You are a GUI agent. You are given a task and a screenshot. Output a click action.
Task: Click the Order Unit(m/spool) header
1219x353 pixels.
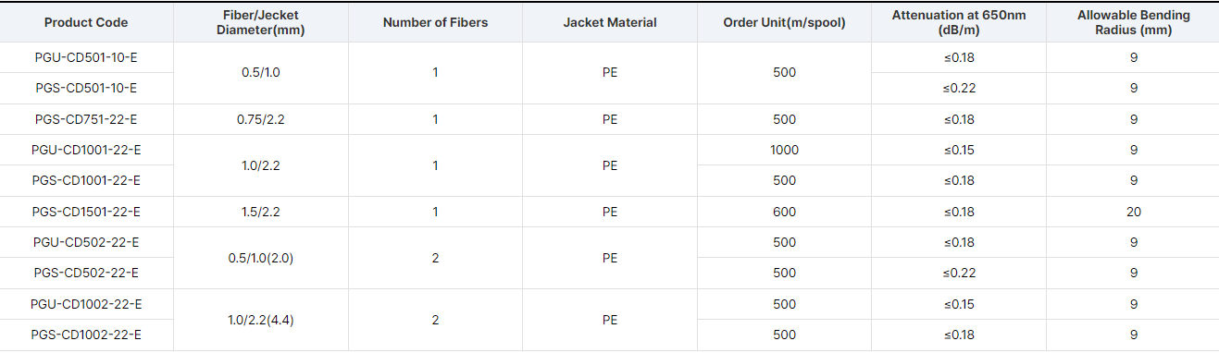[784, 22]
